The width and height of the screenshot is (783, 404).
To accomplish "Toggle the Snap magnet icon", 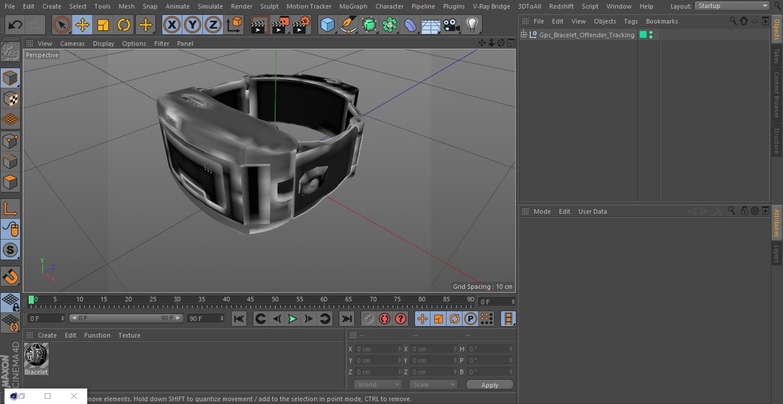I will 10,277.
